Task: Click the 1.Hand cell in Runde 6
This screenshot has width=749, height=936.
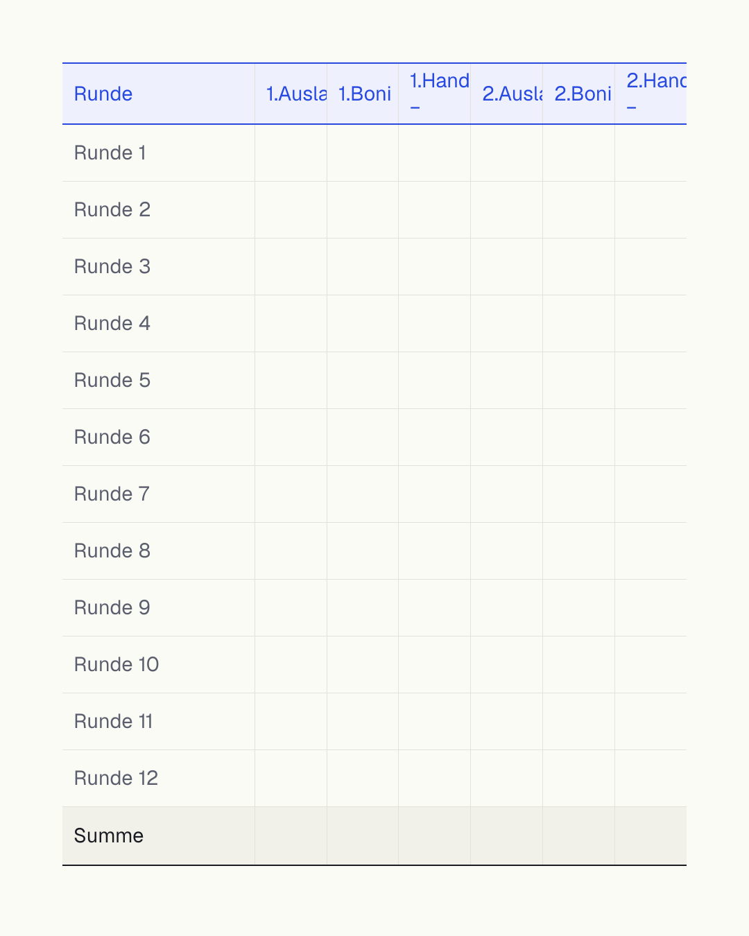Action: point(435,437)
